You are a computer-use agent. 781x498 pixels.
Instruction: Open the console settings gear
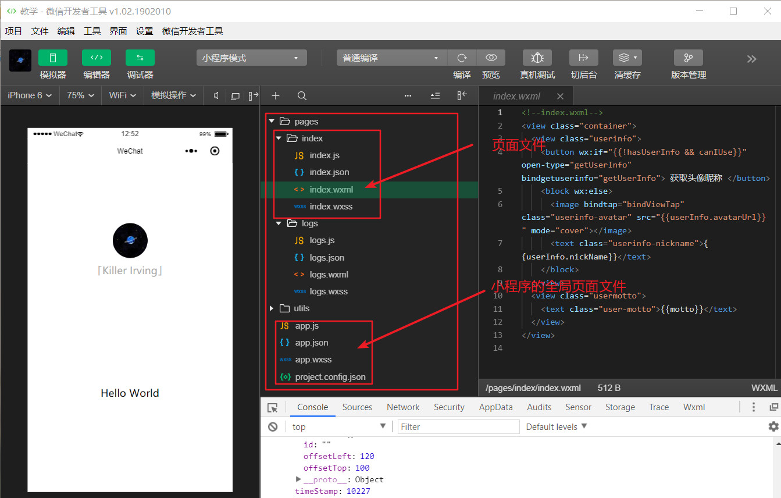point(773,426)
